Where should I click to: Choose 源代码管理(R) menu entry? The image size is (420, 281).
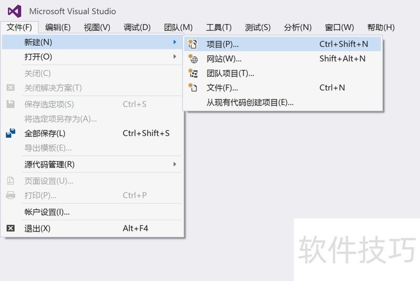pos(92,164)
